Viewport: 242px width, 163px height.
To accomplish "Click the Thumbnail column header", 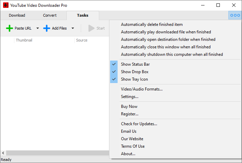I will click(x=44, y=40).
